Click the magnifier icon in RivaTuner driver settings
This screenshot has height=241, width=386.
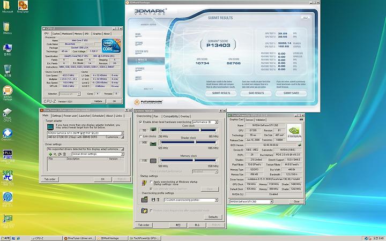[55, 154]
